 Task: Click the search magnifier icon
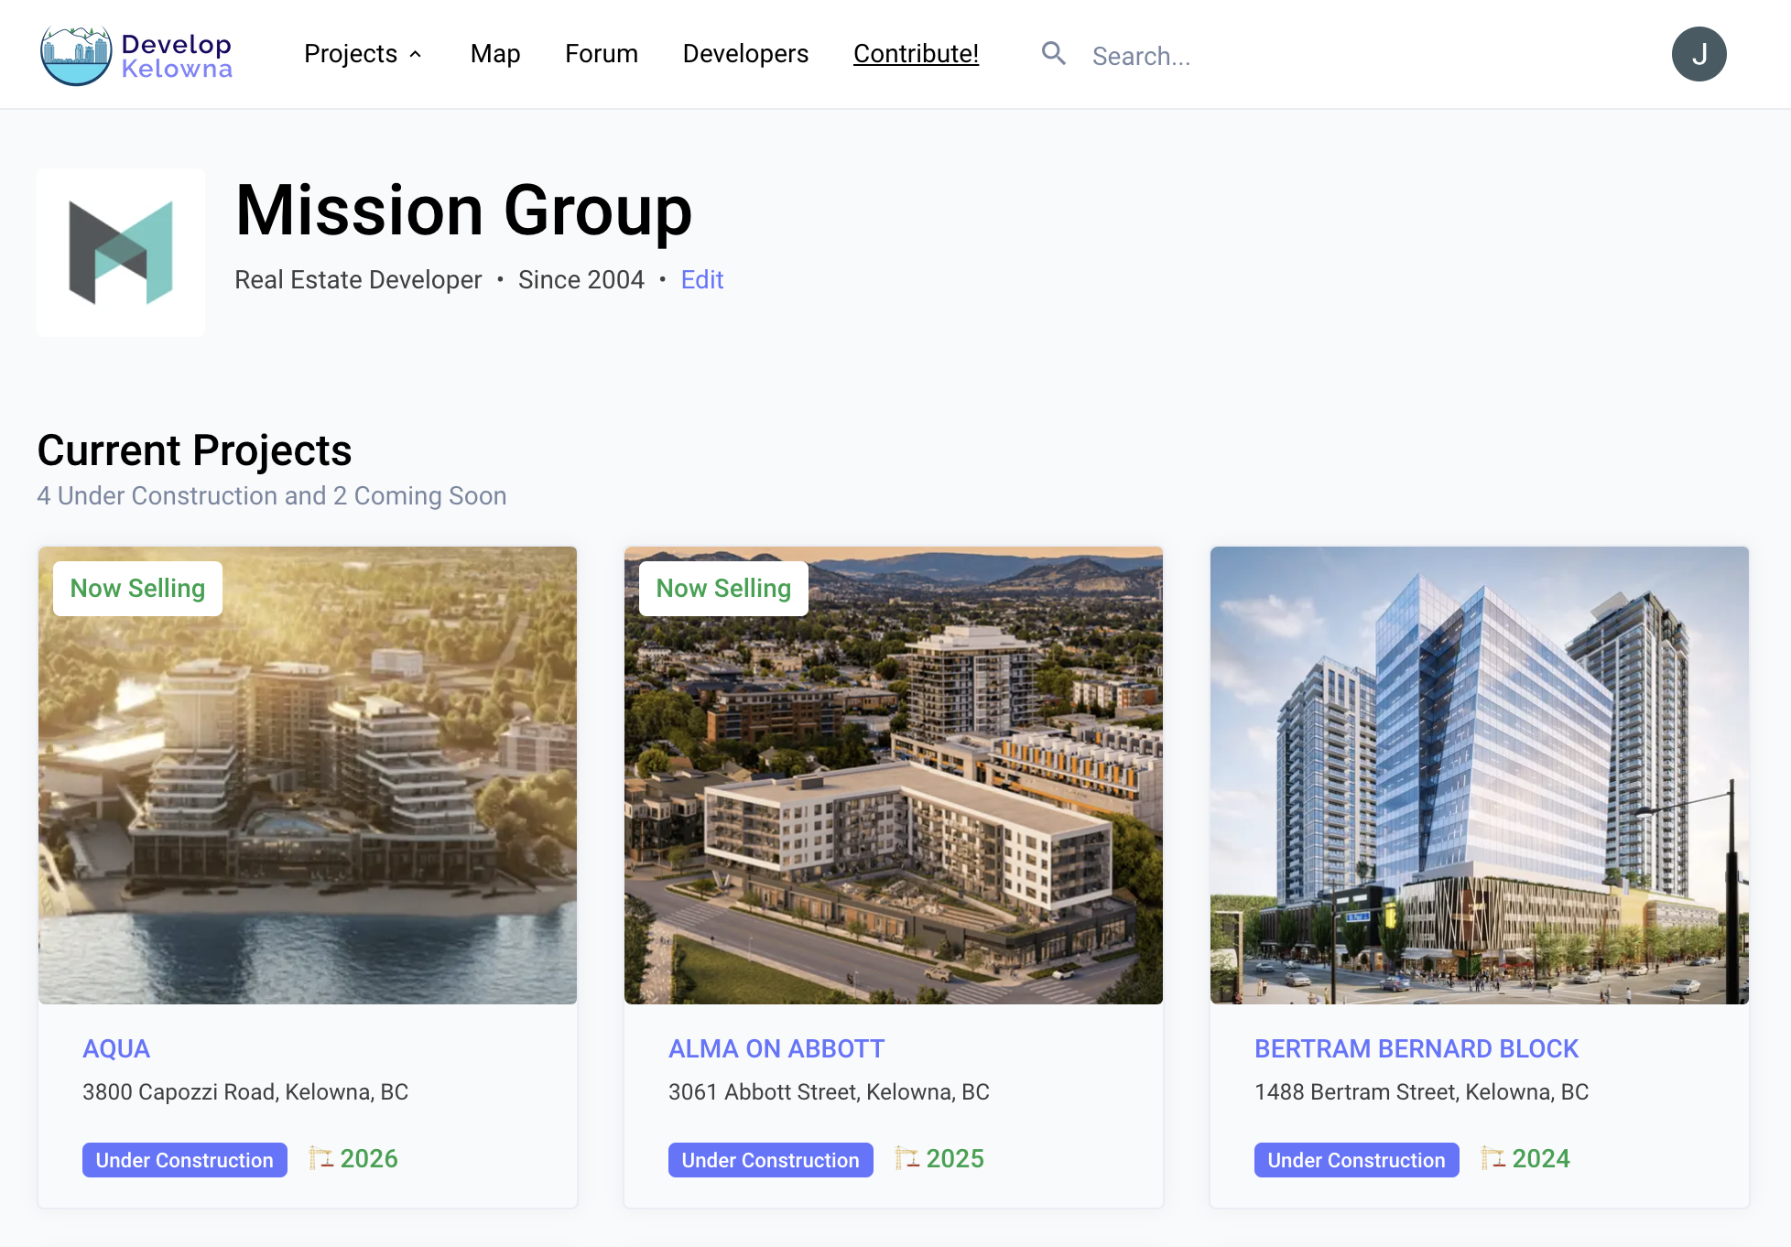(1054, 54)
